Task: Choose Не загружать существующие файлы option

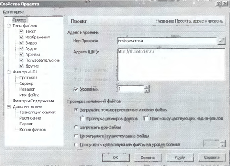Action: 76,136
